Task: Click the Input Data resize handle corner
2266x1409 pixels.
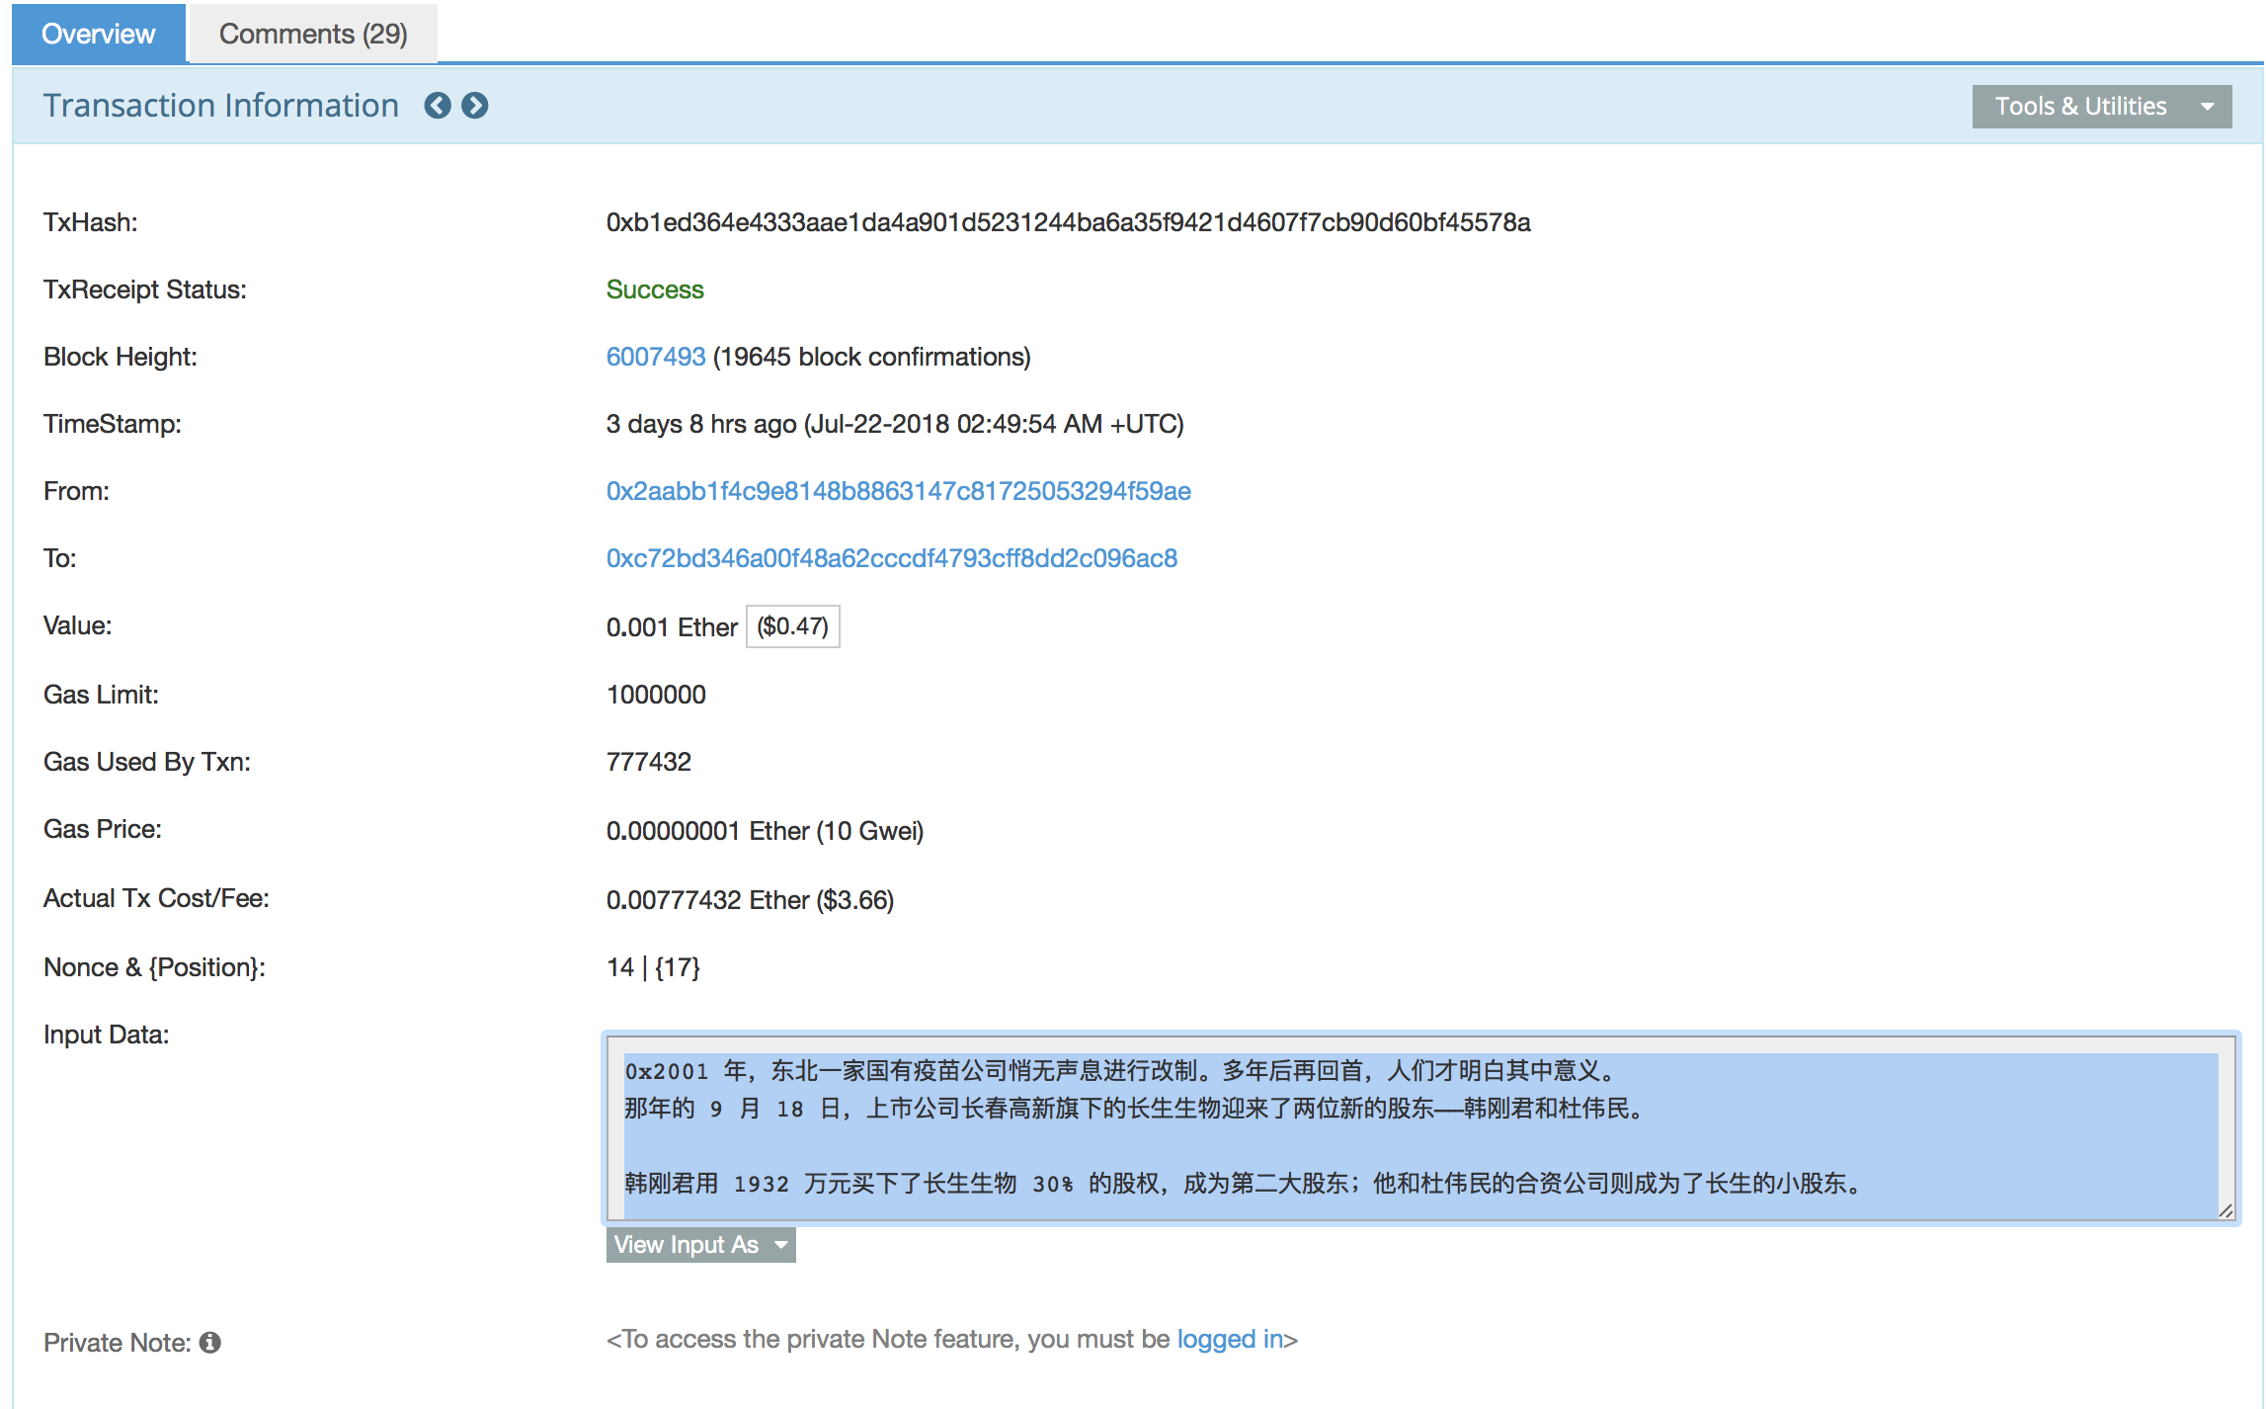Action: pos(2226,1210)
